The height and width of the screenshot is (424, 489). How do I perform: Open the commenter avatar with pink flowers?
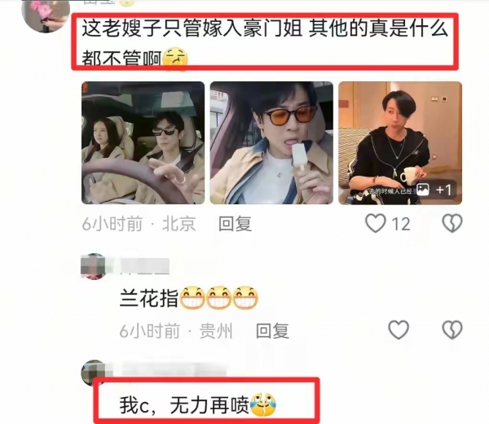(x=46, y=14)
